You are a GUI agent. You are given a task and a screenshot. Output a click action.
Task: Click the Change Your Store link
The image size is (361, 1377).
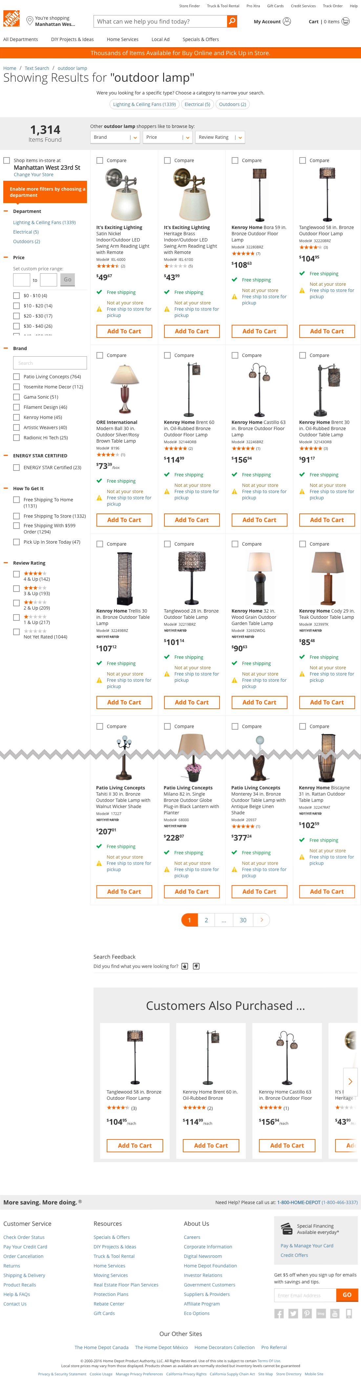(x=34, y=174)
